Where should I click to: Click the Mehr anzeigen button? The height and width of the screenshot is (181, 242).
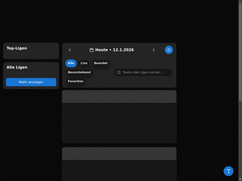[31, 82]
